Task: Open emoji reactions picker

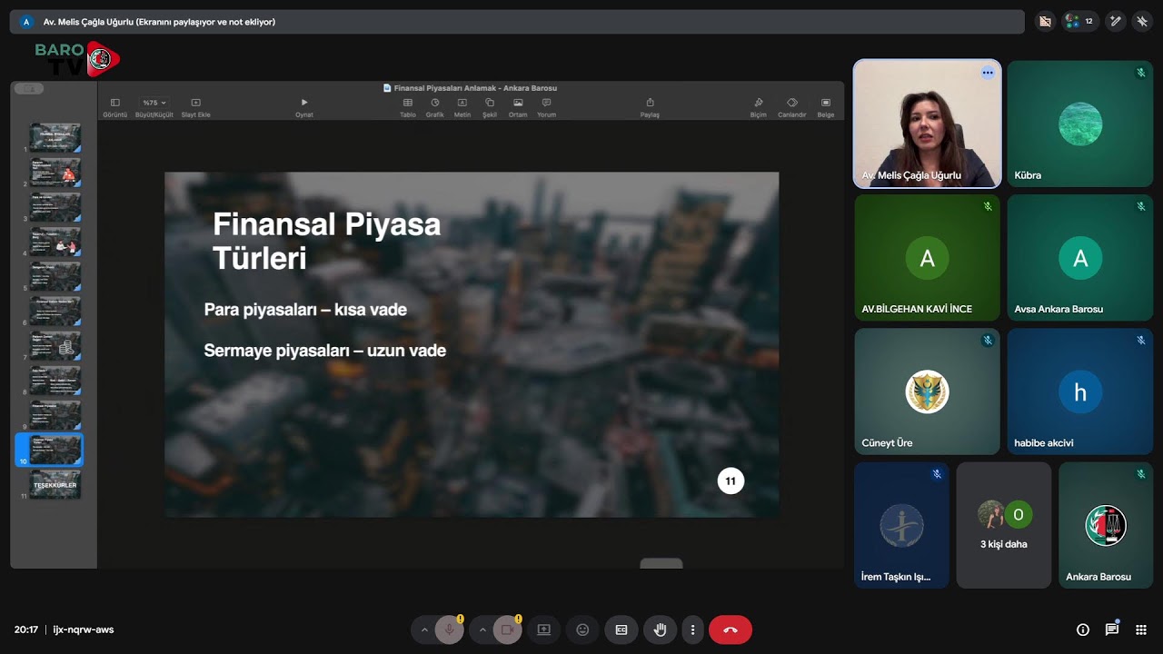Action: [x=582, y=629]
